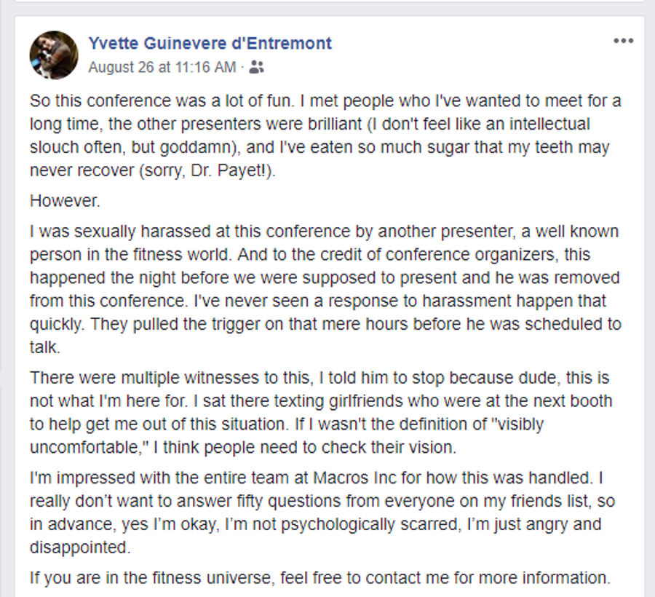Open the August 26 at 11:16 AM timestamp

coord(162,67)
